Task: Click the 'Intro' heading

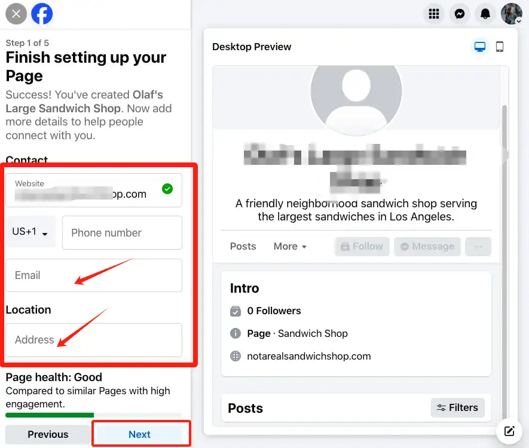Action: point(244,289)
